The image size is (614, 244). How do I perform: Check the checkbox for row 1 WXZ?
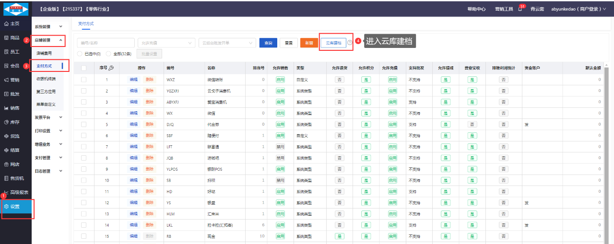coord(84,80)
